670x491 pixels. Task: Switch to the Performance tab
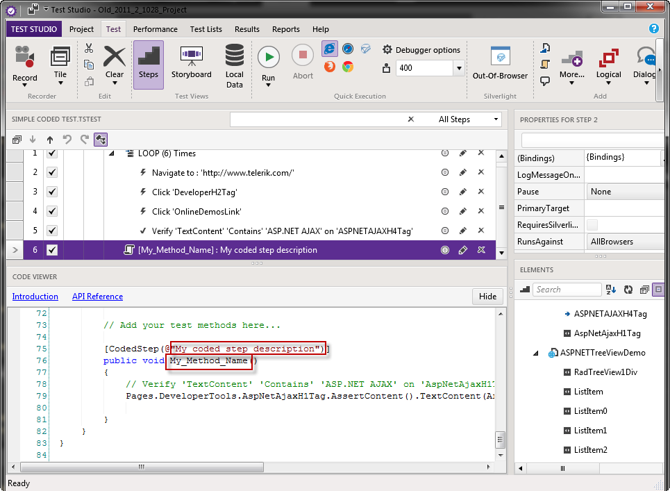coord(155,29)
